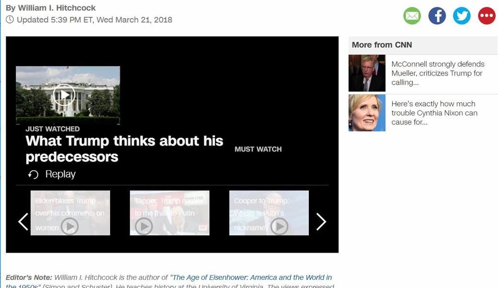Click the McConnell story photo

[367, 73]
